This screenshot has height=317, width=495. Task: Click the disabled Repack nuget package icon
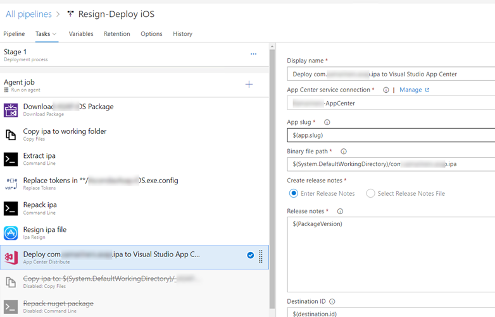[11, 307]
